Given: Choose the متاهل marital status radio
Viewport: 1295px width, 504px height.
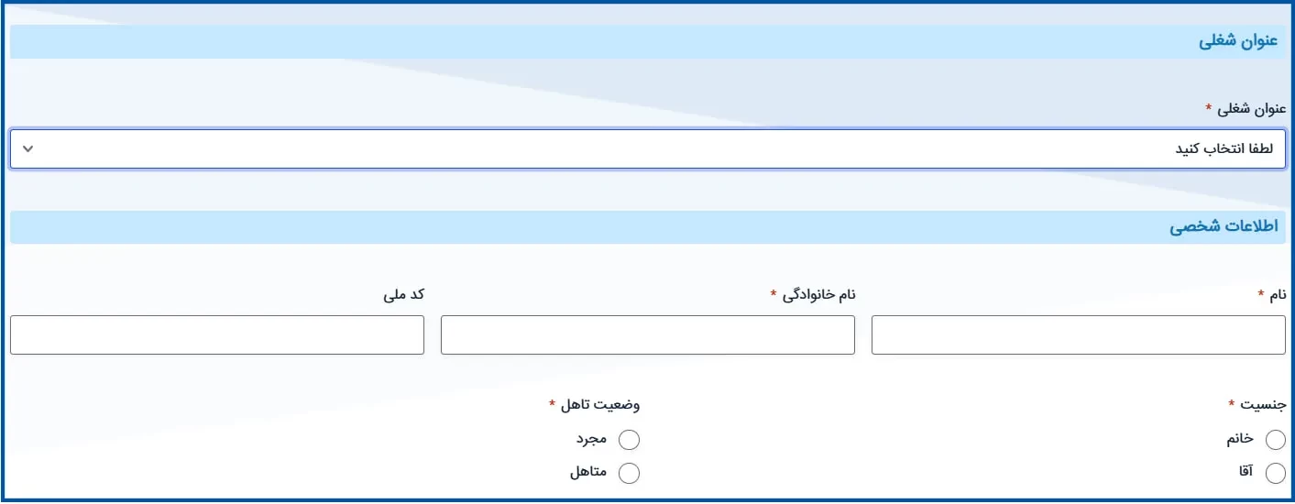Looking at the screenshot, I should [x=629, y=473].
